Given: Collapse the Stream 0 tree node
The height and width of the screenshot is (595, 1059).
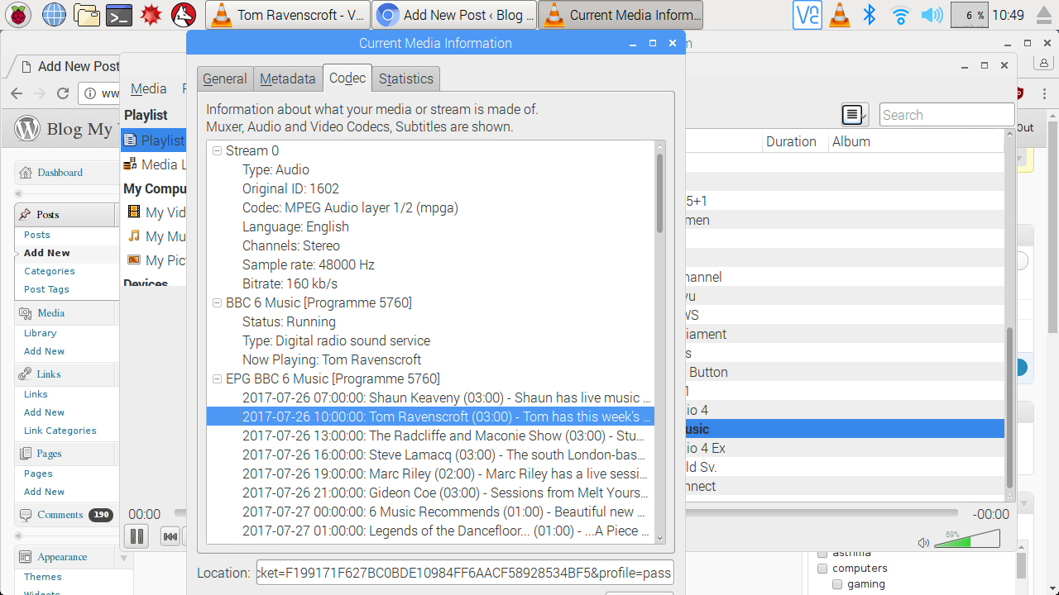Looking at the screenshot, I should [x=217, y=150].
